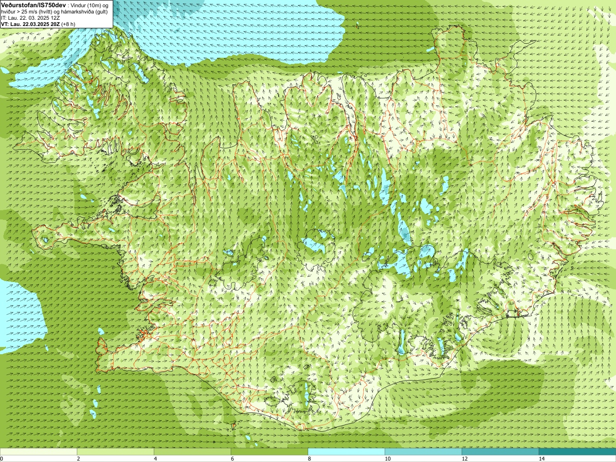The width and height of the screenshot is (616, 462).
Task: Click the "(+8 h)" forecast offset text
Action: [68, 24]
